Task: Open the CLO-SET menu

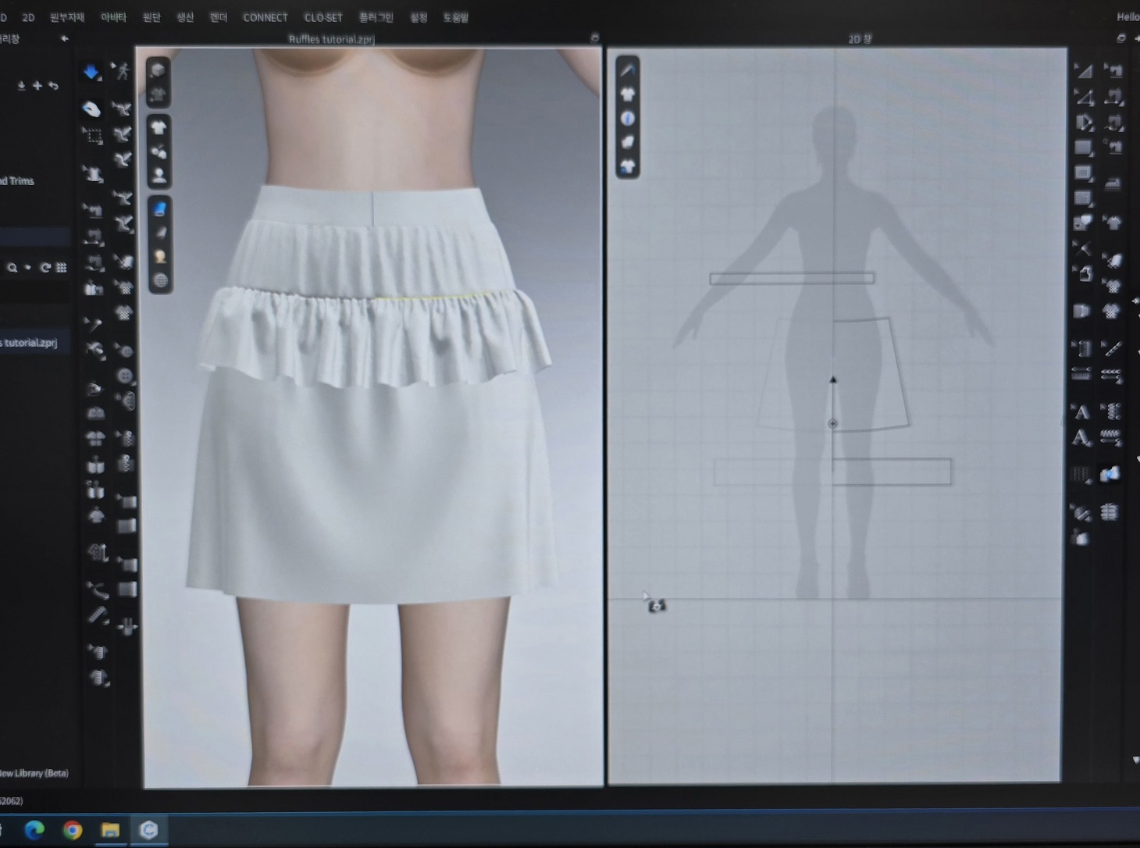Action: point(323,17)
